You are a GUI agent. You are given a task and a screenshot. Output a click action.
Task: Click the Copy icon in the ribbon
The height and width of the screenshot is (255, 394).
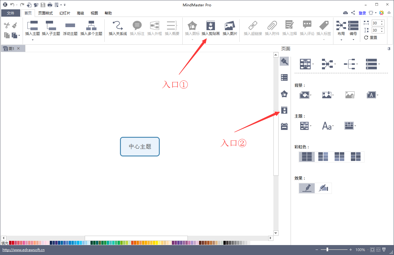7,35
